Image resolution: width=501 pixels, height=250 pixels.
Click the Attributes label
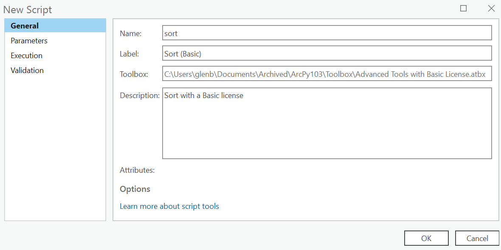coord(137,170)
